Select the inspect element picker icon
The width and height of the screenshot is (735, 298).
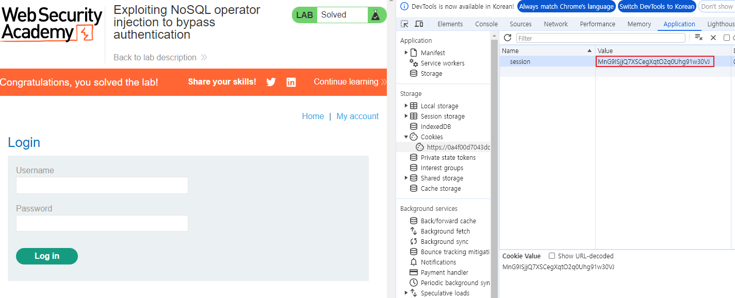404,24
